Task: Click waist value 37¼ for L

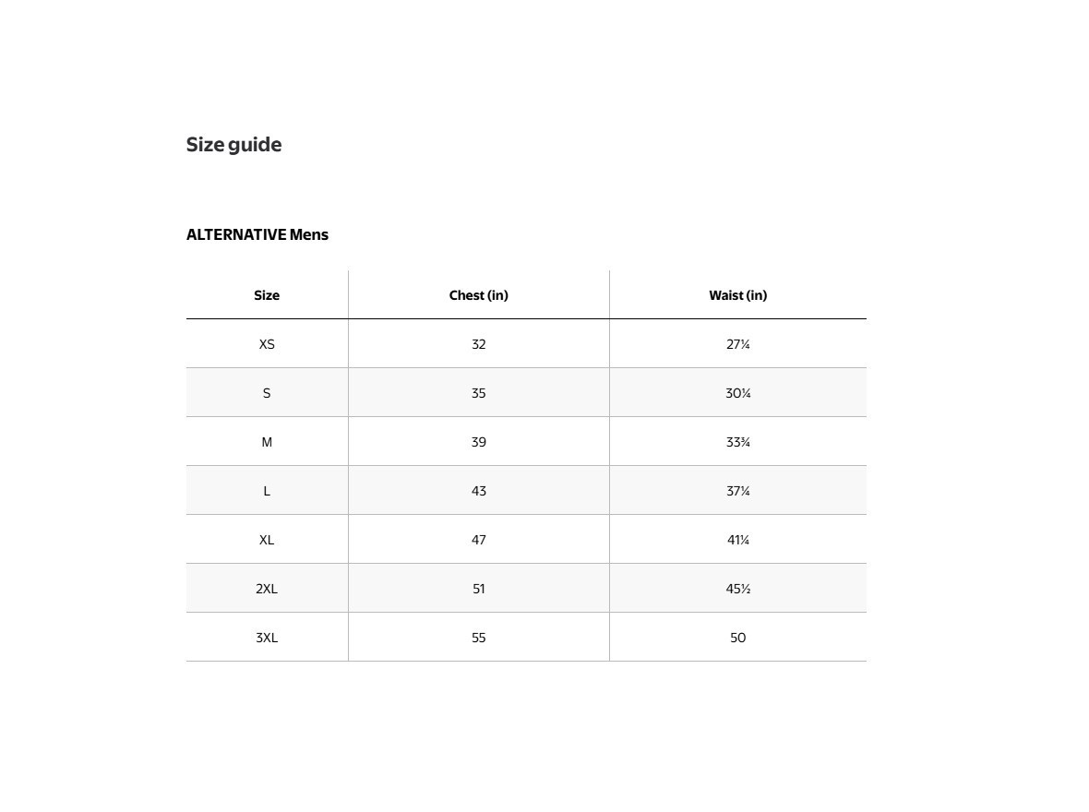Action: click(x=737, y=491)
